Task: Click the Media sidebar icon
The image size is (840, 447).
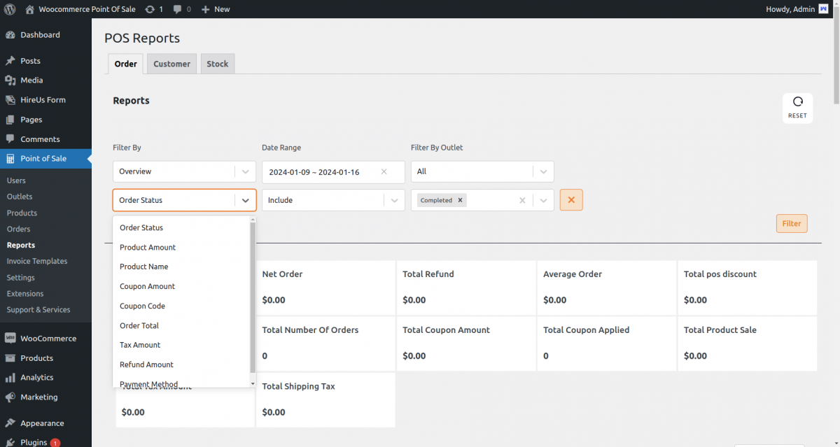Action: point(10,80)
